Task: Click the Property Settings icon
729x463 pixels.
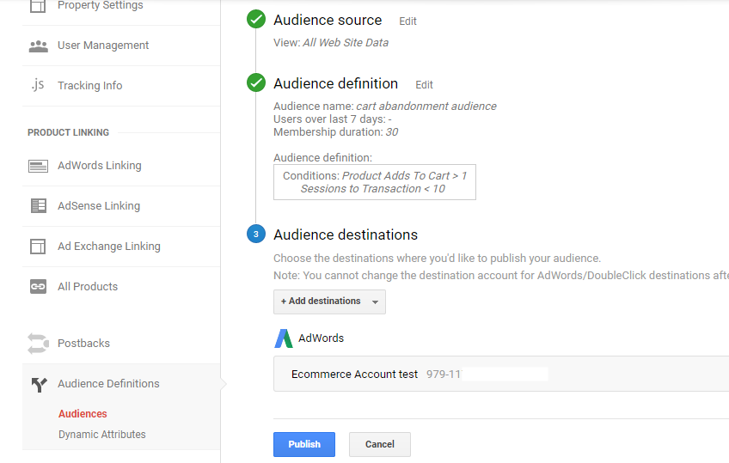Action: click(38, 5)
